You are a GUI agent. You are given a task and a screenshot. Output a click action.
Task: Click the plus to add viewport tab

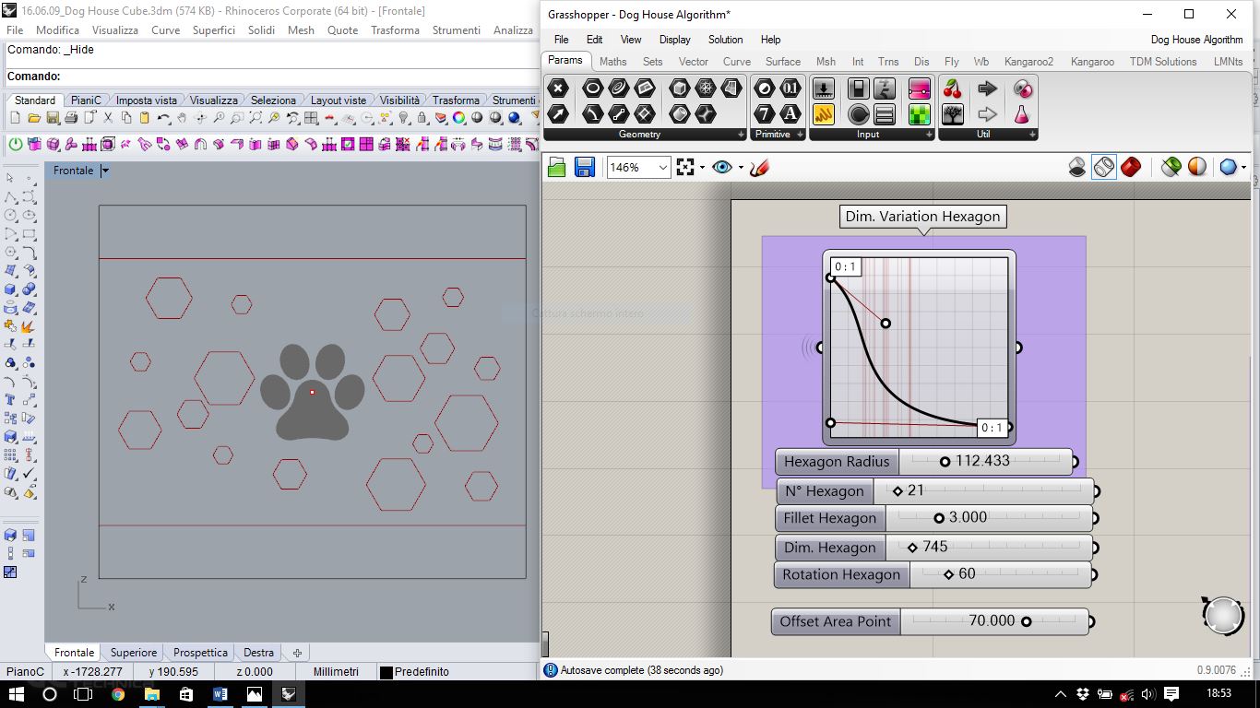(x=297, y=653)
